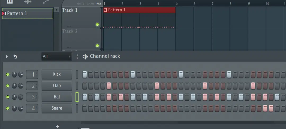Switch to the NOTE tab
The height and width of the screenshot is (129, 286).
point(81,4)
